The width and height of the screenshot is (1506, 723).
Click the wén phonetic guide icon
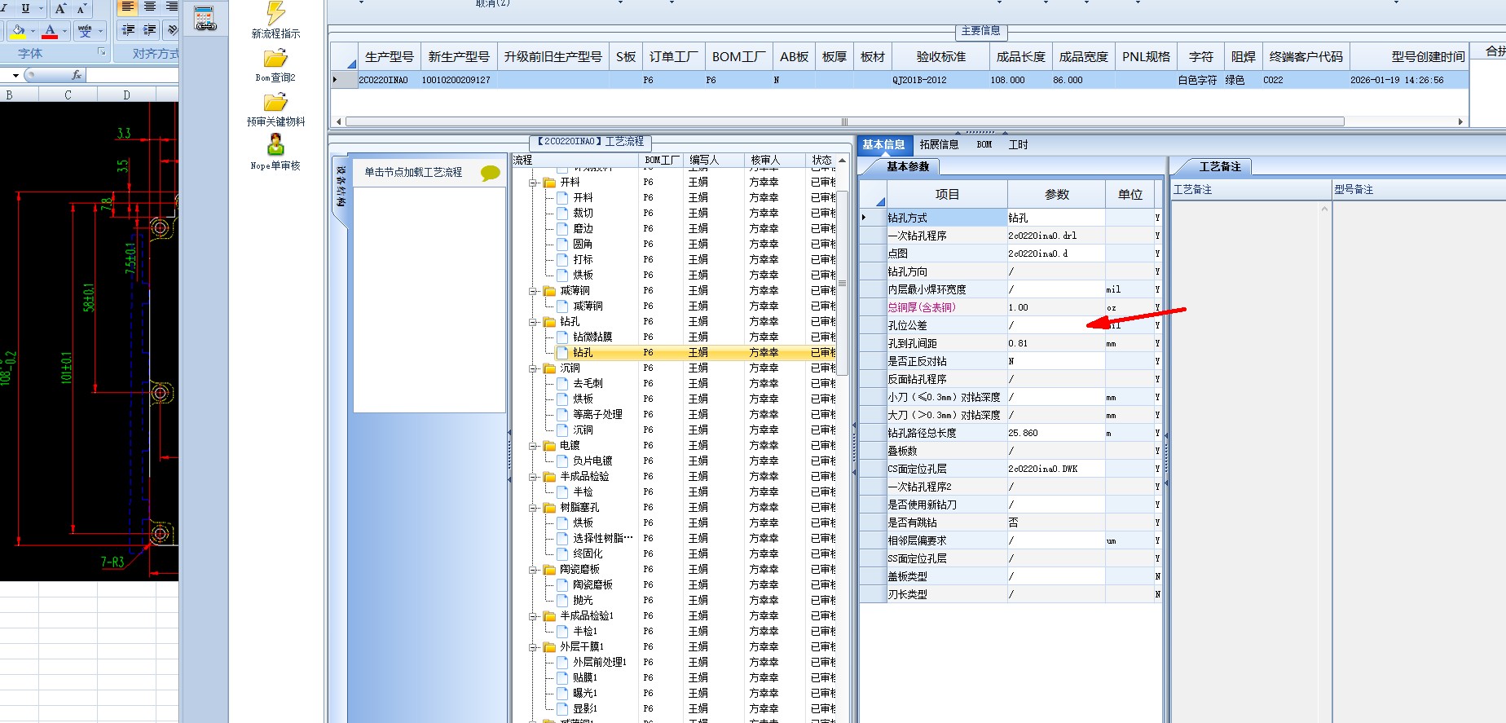tap(85, 31)
